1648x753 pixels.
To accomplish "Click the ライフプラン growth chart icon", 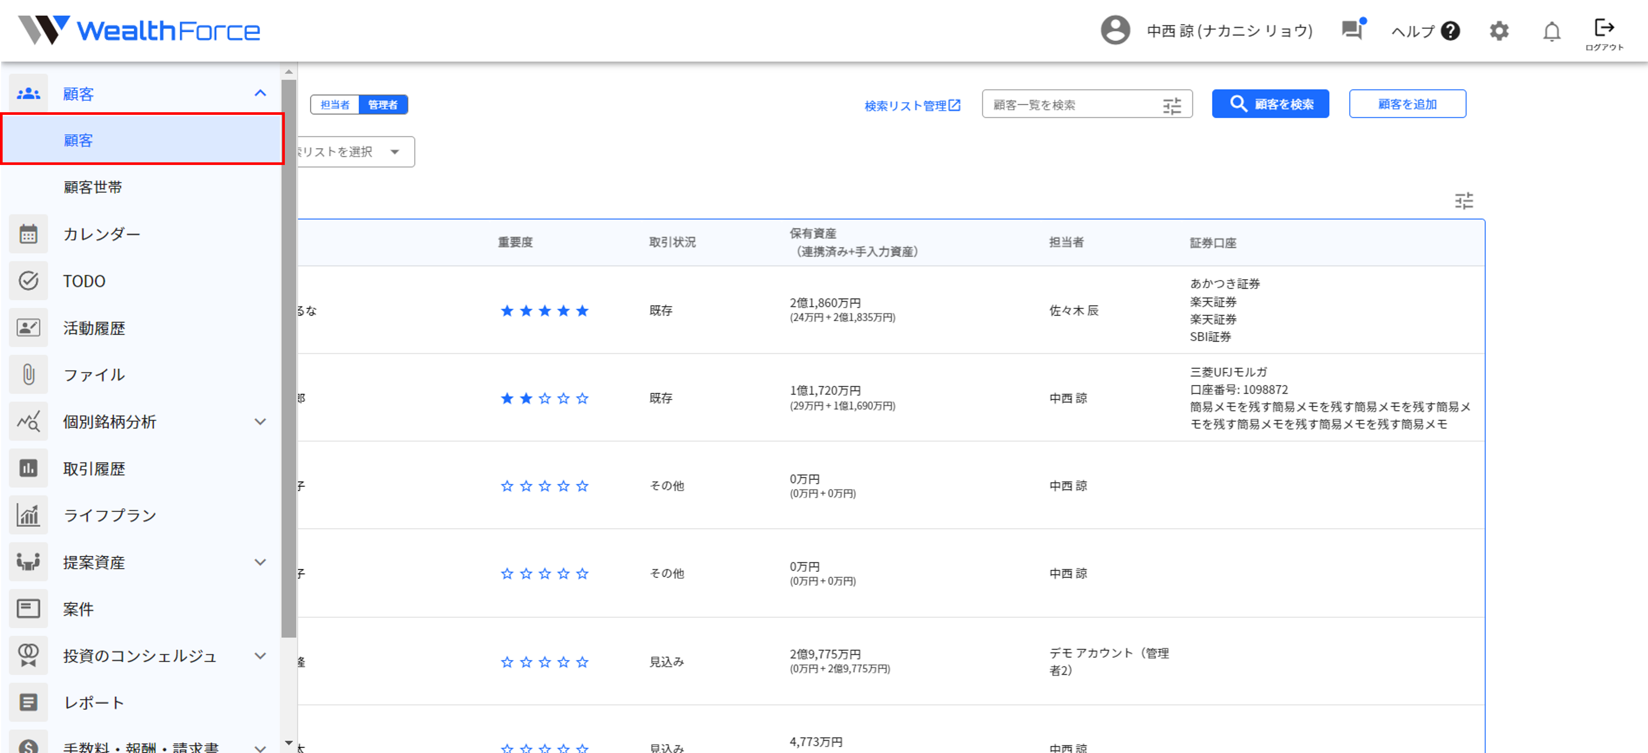I will point(28,515).
